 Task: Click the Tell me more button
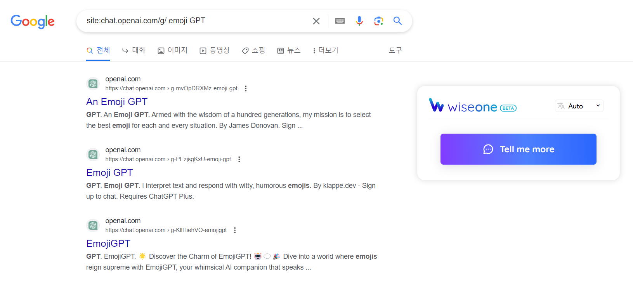(519, 149)
